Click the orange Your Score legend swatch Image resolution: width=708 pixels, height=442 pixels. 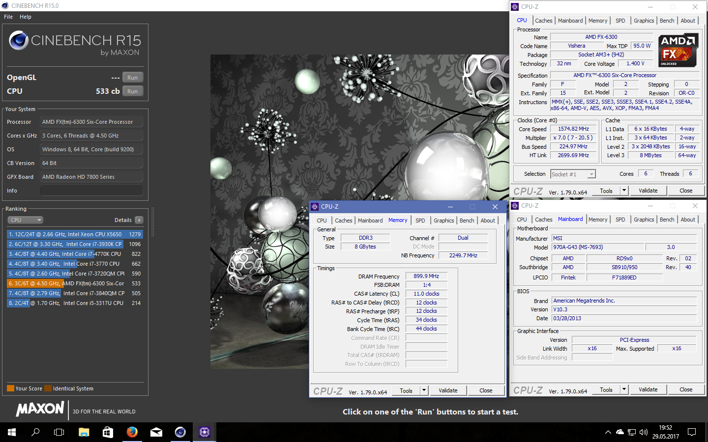pyautogui.click(x=10, y=388)
